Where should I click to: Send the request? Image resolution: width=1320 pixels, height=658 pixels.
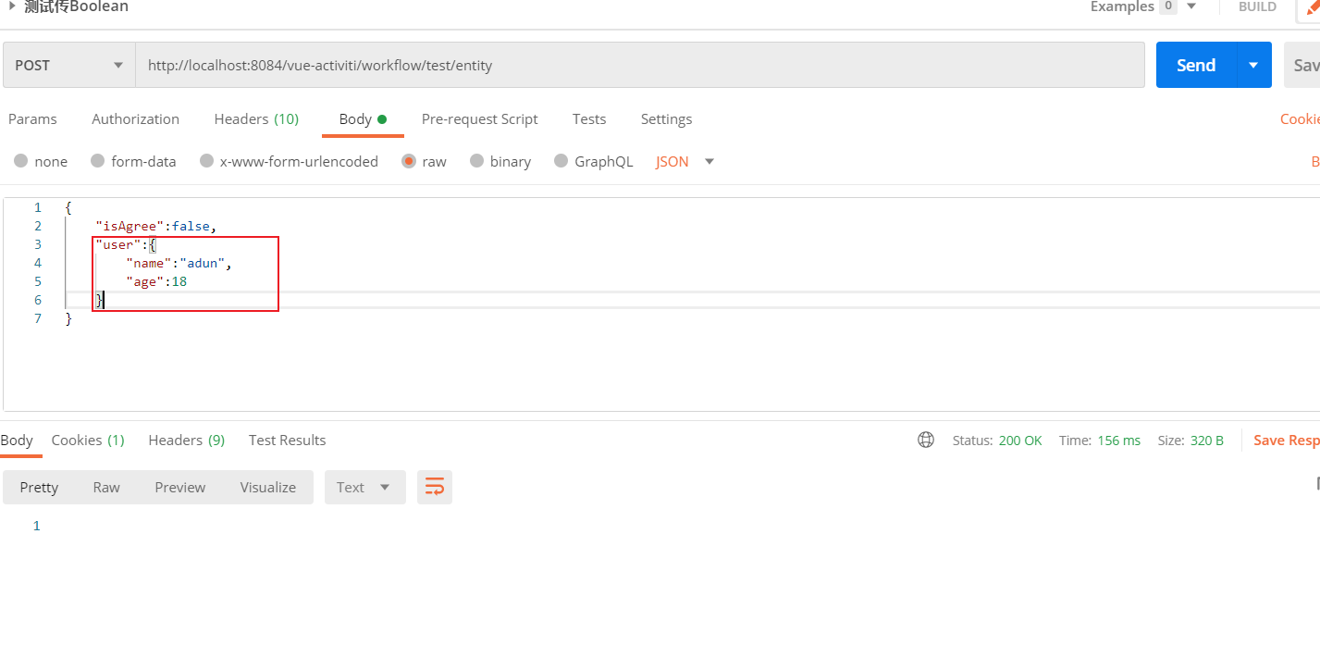point(1196,65)
